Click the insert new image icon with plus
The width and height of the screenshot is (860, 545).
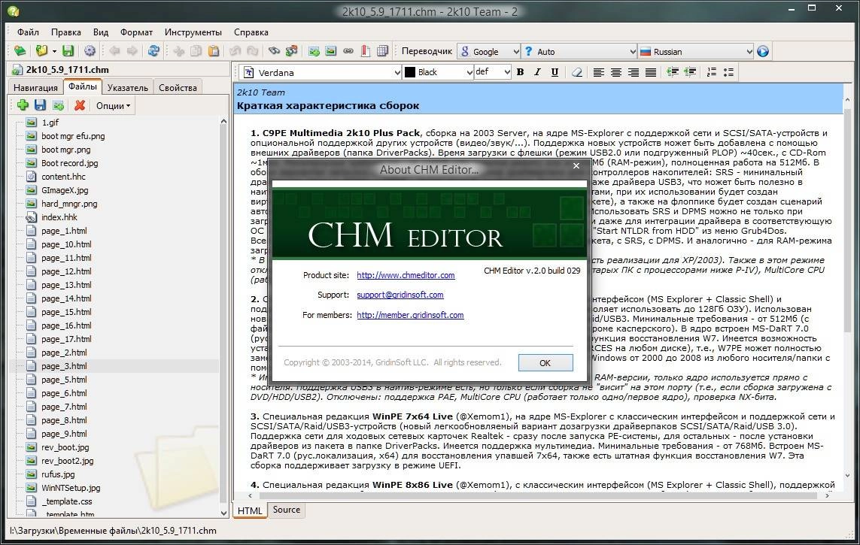314,51
